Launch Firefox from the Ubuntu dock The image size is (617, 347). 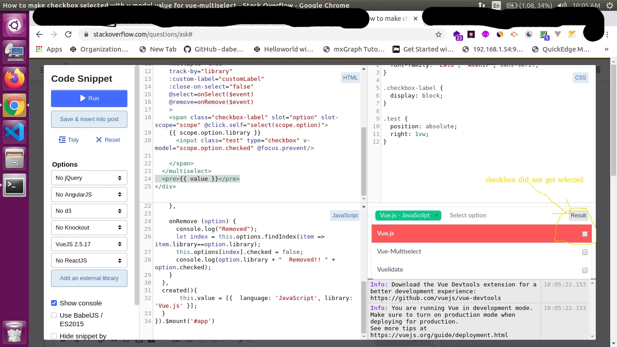(x=14, y=79)
